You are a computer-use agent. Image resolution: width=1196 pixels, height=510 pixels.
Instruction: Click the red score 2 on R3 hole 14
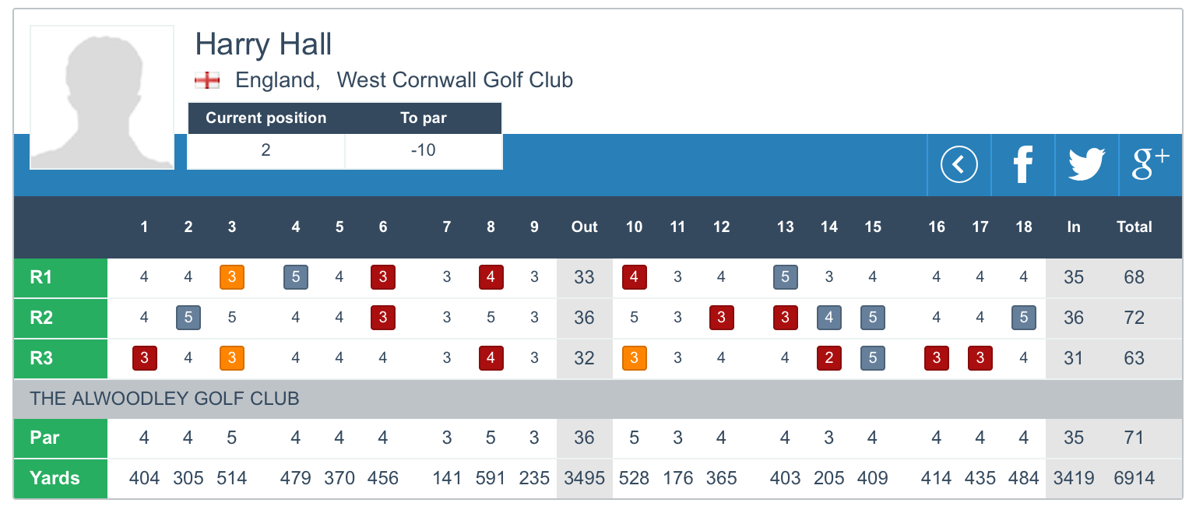[829, 358]
